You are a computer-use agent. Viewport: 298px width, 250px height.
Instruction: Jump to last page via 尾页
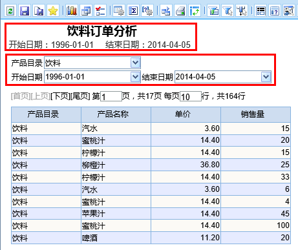coord(80,96)
